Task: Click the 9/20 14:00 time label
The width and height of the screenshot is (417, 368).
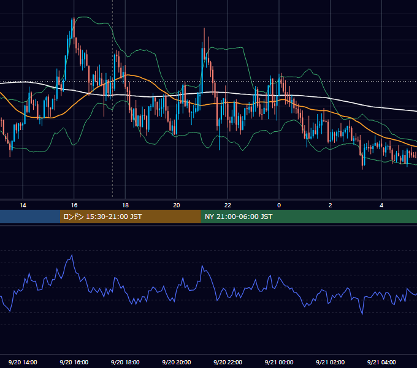Action: click(x=23, y=362)
